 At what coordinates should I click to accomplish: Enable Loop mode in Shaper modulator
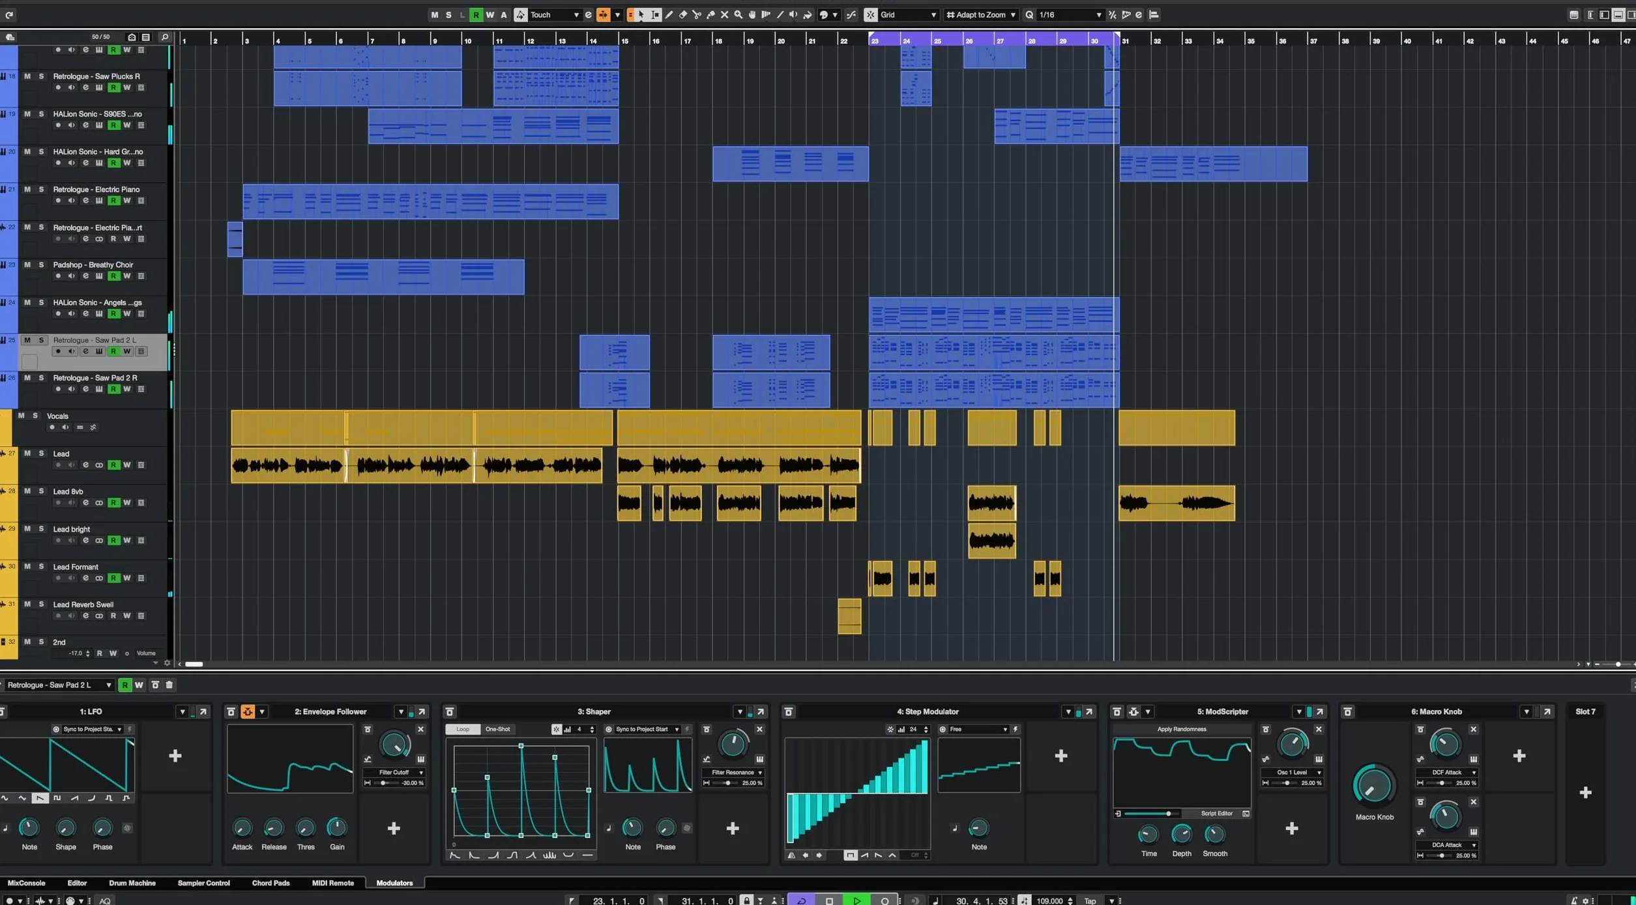pyautogui.click(x=463, y=729)
